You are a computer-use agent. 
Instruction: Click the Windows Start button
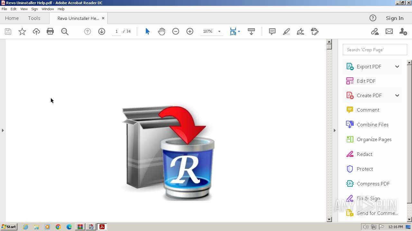tap(9, 227)
